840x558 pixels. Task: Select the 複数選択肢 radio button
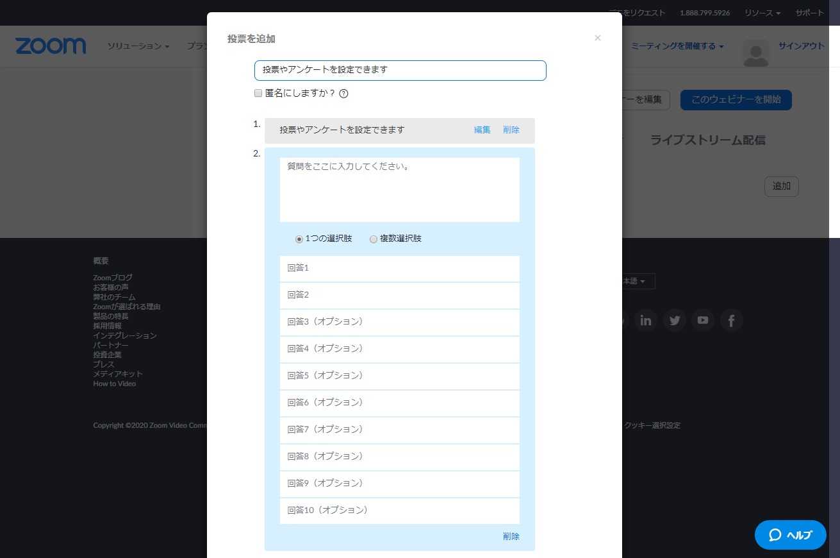point(374,239)
